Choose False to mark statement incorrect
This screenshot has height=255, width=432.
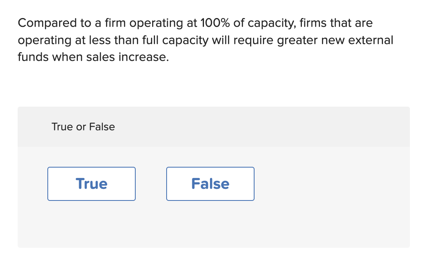pyautogui.click(x=210, y=184)
